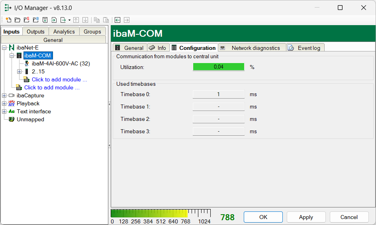This screenshot has height=225, width=376.
Task: Expand the 2..15 tree node
Action: pyautogui.click(x=20, y=71)
